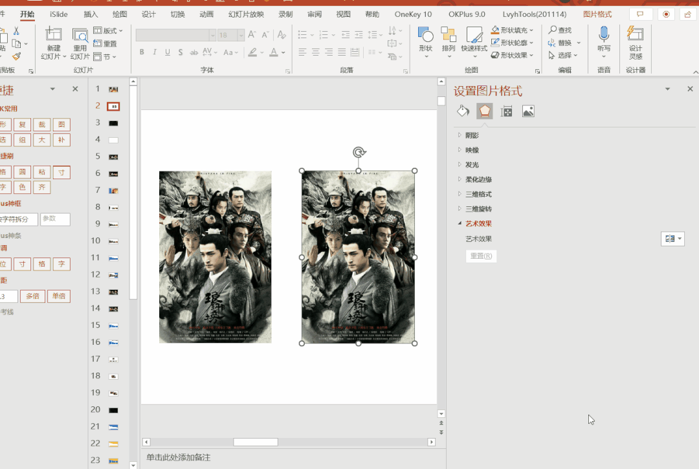Viewport: 699px width, 469px height.
Task: Select slide 5 thumbnail
Action: coord(114,157)
